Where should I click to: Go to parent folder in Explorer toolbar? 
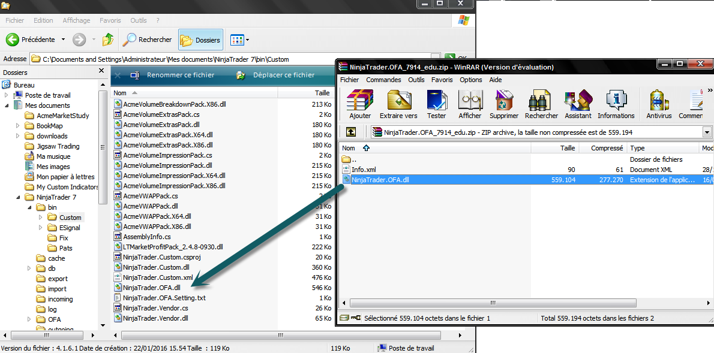[108, 40]
